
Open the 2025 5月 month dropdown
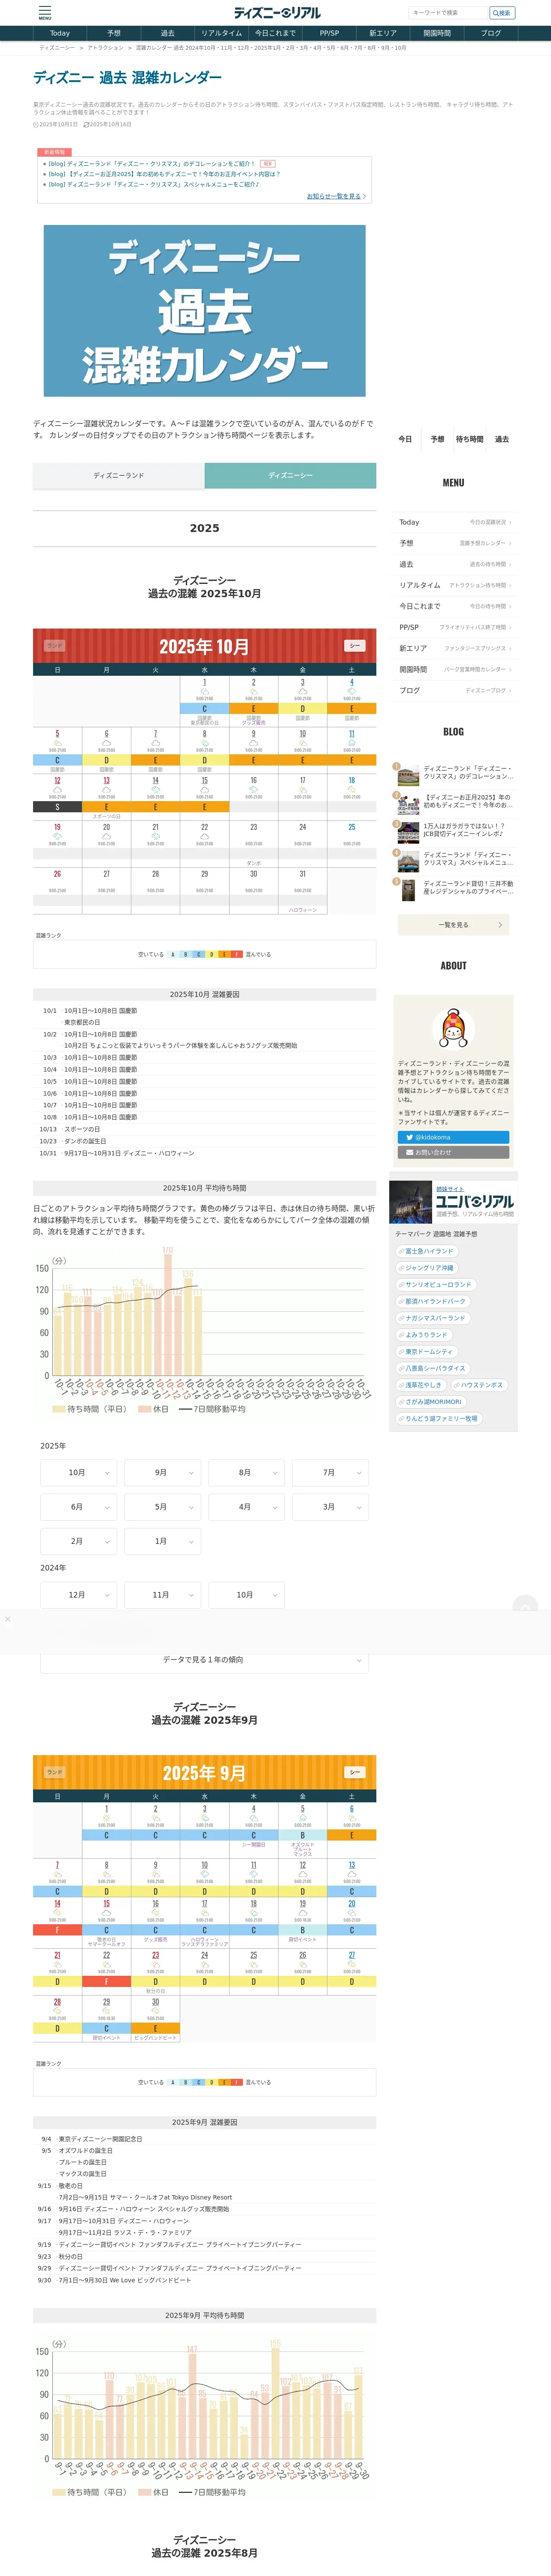tap(162, 1507)
